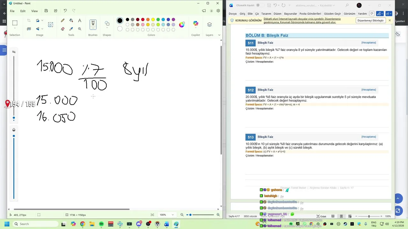Open Paint zoom percentage dropdown
Viewport: 408px width, 229px height.
pyautogui.click(x=173, y=215)
